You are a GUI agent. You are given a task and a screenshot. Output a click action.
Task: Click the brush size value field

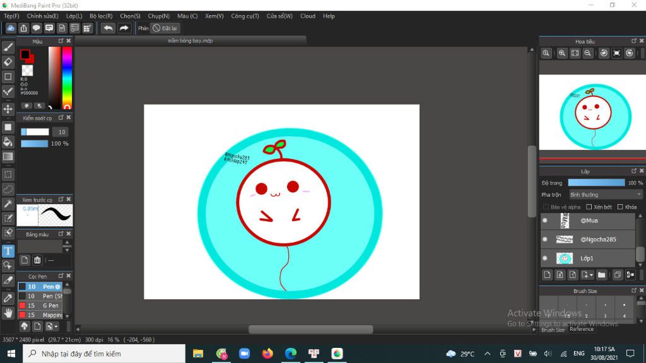pos(61,132)
